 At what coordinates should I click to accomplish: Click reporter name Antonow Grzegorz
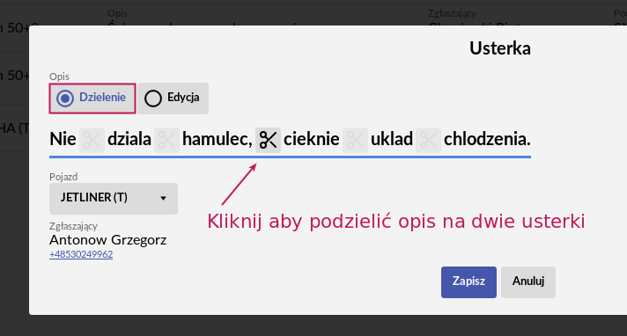pos(108,240)
